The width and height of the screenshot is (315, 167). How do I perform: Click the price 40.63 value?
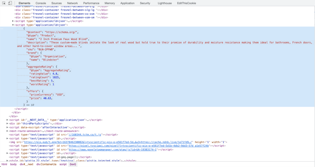(47, 98)
